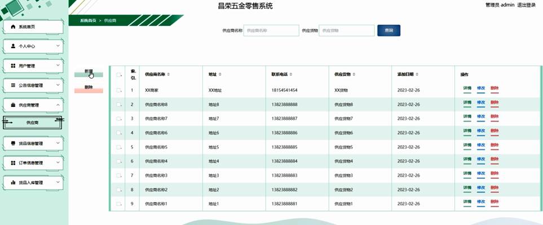Open the 用户管理 sidebar menu
Viewport: 543px width, 225px height.
[x=33, y=66]
